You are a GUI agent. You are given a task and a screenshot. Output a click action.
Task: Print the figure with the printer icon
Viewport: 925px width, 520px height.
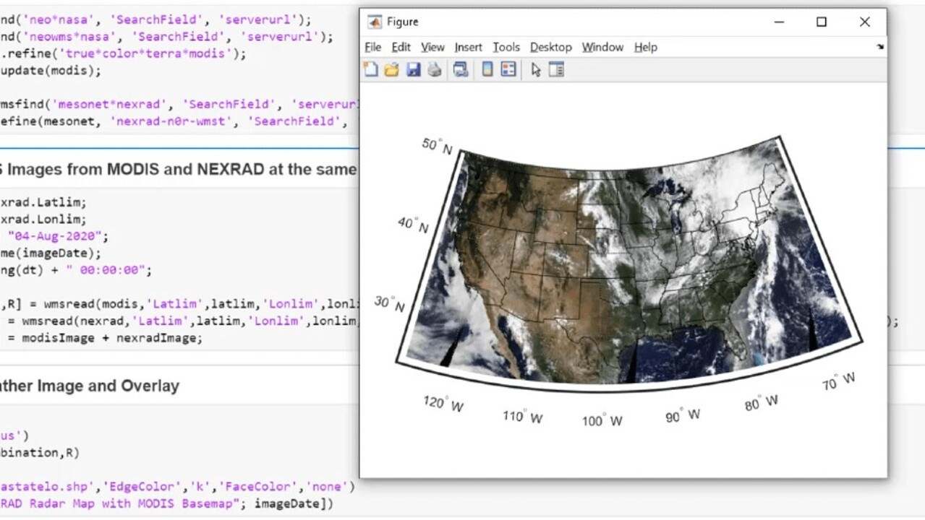(434, 69)
